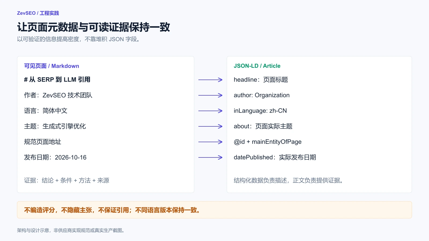Click the @id + mainEntityOfPage field
The width and height of the screenshot is (429, 241).
click(268, 142)
